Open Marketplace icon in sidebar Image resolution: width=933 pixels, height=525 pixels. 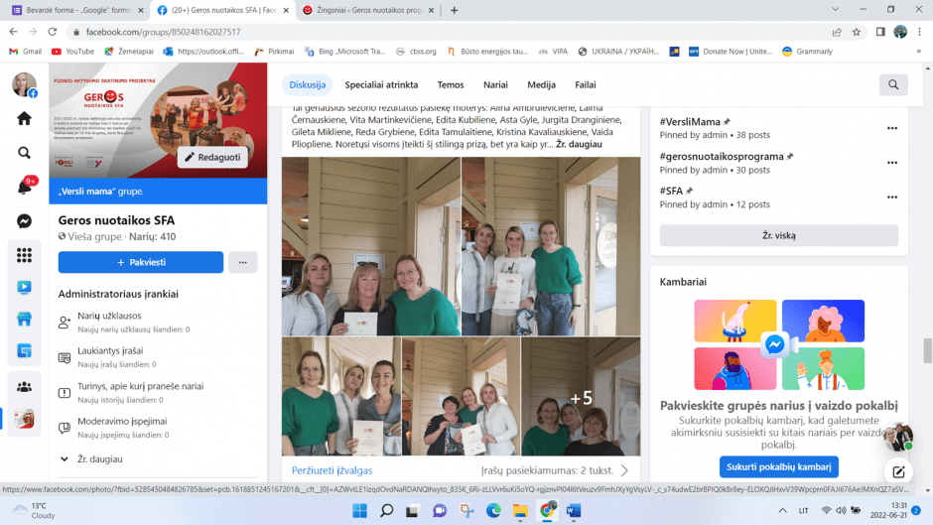24,319
